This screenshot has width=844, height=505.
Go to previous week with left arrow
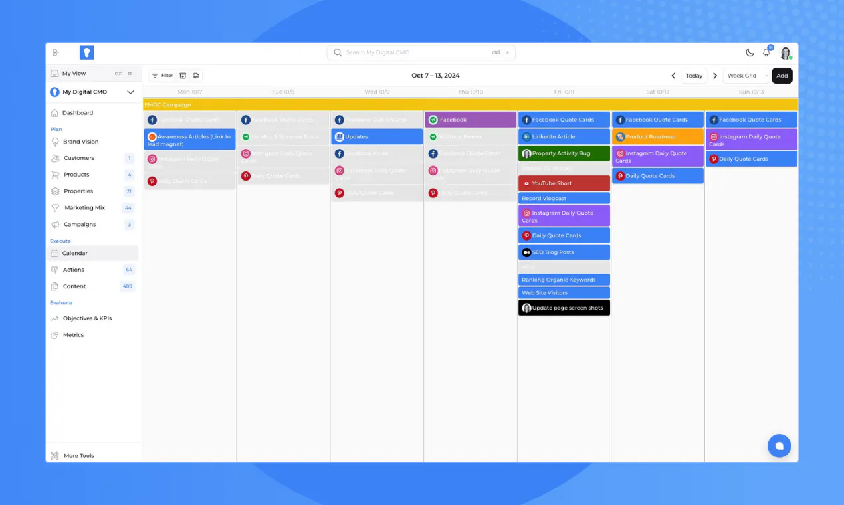[x=673, y=76]
